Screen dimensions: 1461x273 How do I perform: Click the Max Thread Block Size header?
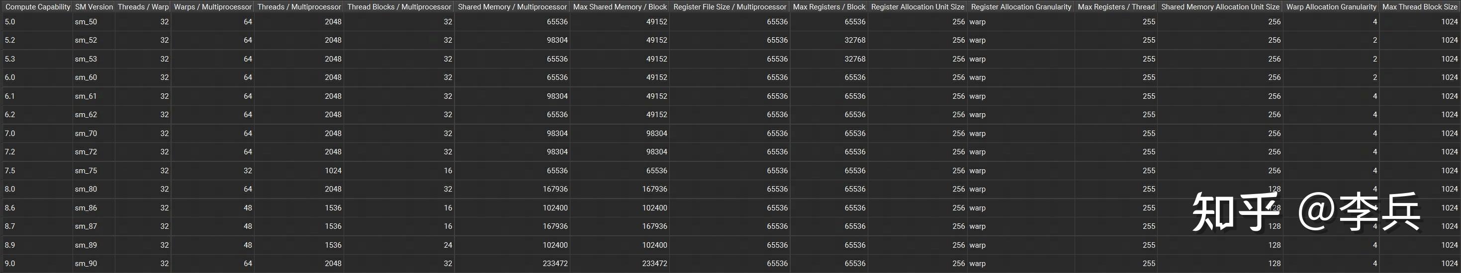(x=1420, y=7)
